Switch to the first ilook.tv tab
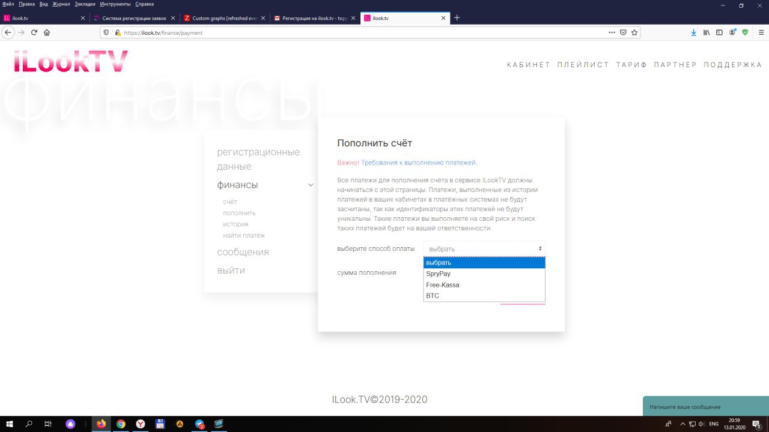769x432 pixels. [45, 18]
